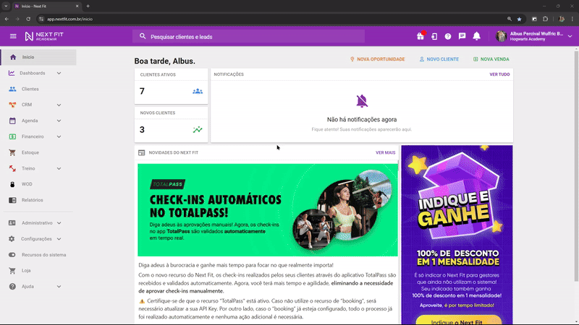Click Ver Tudo in Notificações
The width and height of the screenshot is (579, 325).
tap(499, 74)
